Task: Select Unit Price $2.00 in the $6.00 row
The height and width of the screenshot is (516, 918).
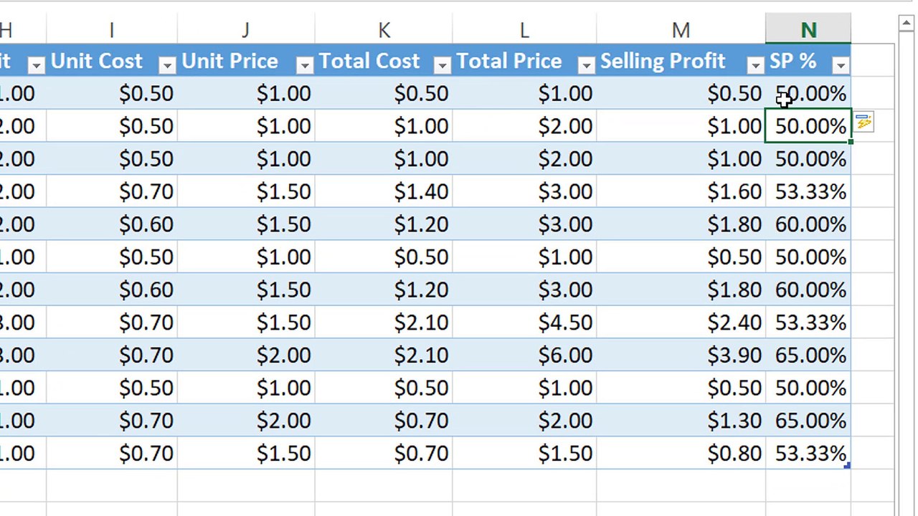Action: click(x=246, y=355)
